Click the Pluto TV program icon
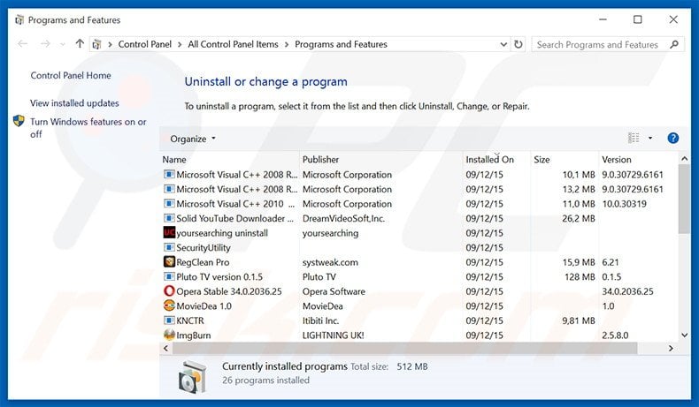699x407 pixels. (169, 276)
